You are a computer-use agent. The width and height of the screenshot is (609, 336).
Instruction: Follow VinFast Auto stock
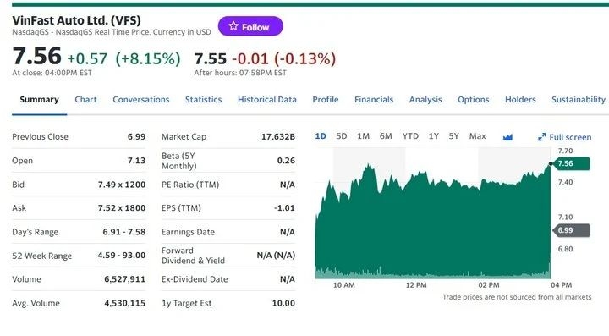[x=250, y=26]
